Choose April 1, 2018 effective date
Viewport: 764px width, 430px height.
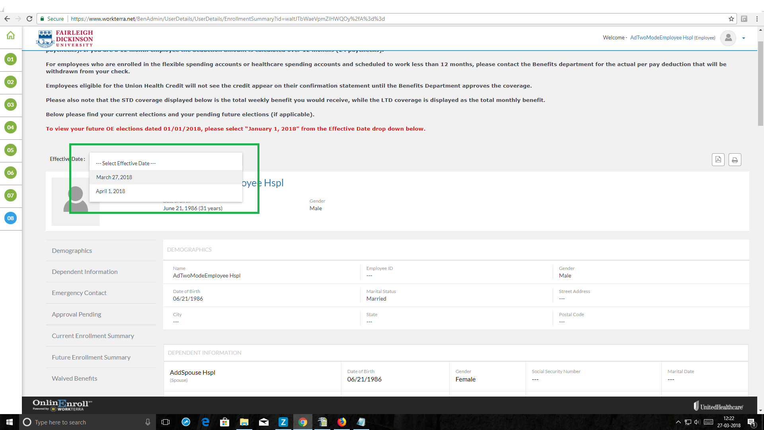tap(166, 191)
